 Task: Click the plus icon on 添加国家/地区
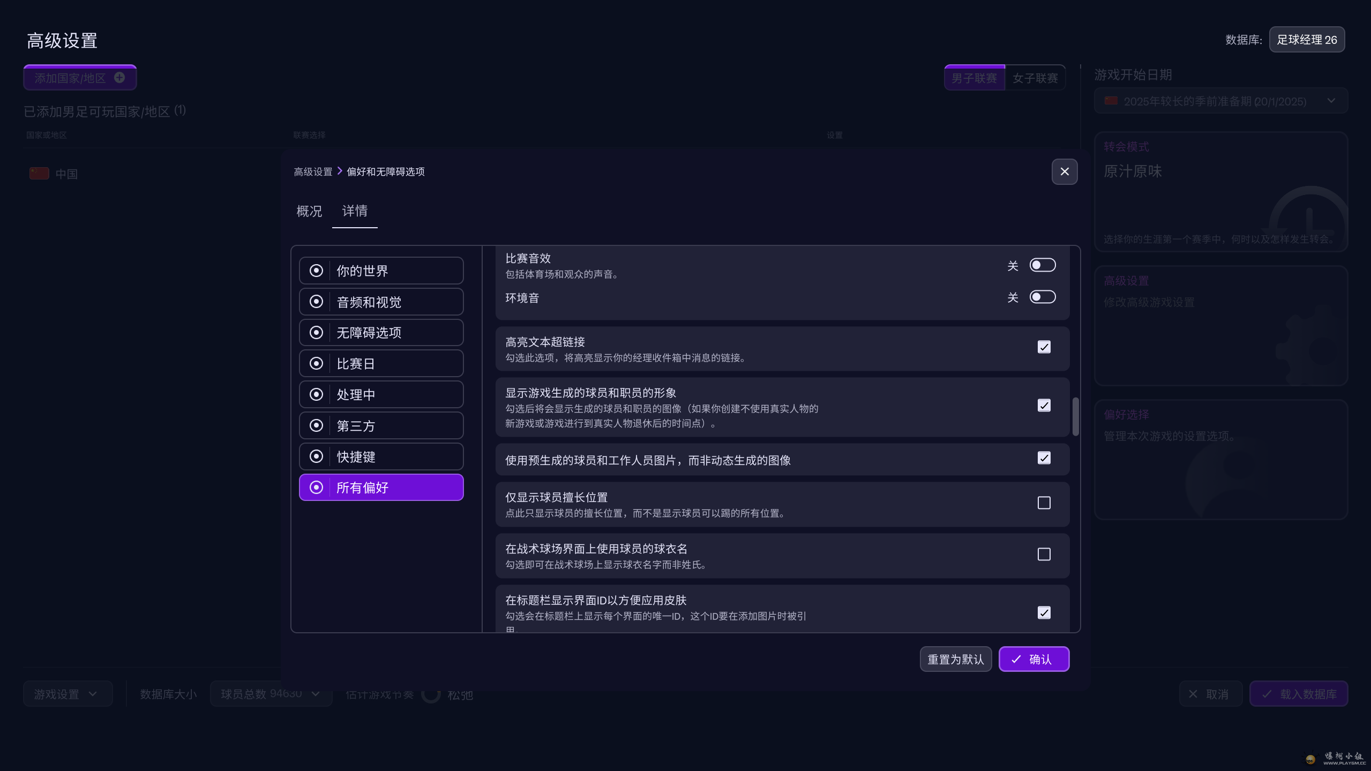[119, 78]
